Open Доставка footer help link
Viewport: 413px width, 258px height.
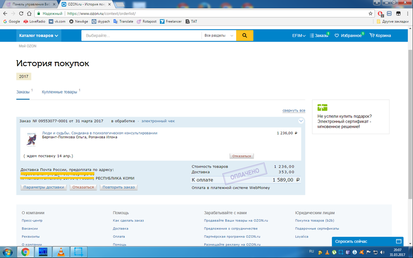(x=121, y=229)
